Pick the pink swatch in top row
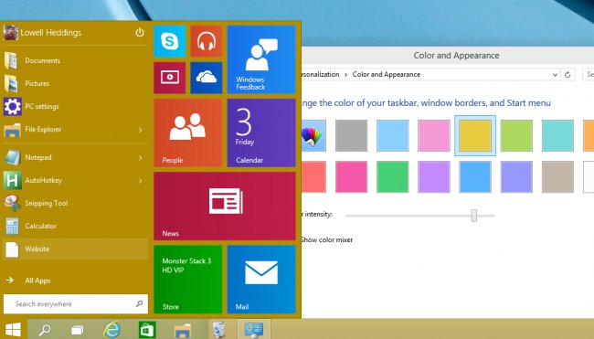Viewport: 594px width, 339px height. [x=434, y=135]
